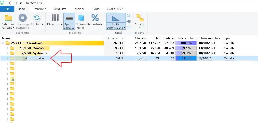This screenshot has width=258, height=123.
Task: Open the Opzioni tab
Action: point(79,9)
